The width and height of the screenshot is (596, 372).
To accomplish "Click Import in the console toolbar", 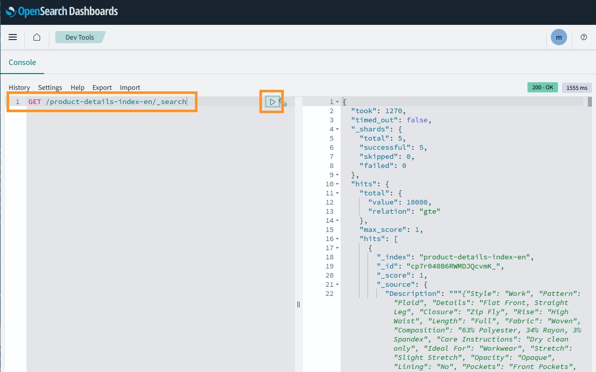I will coord(130,87).
